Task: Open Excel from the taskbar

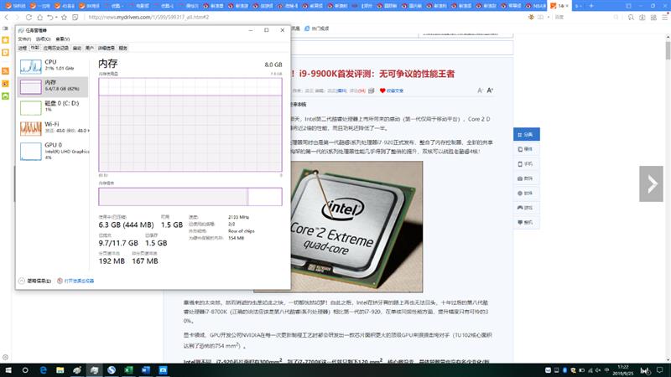Action: pos(128,370)
